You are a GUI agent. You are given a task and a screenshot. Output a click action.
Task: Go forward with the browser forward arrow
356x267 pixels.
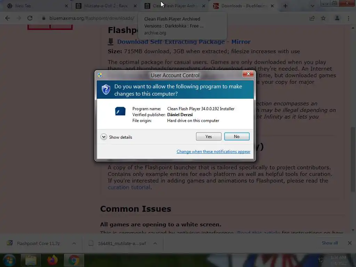19,18
